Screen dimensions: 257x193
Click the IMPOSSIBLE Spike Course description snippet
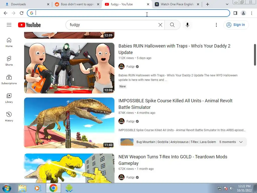(182, 130)
